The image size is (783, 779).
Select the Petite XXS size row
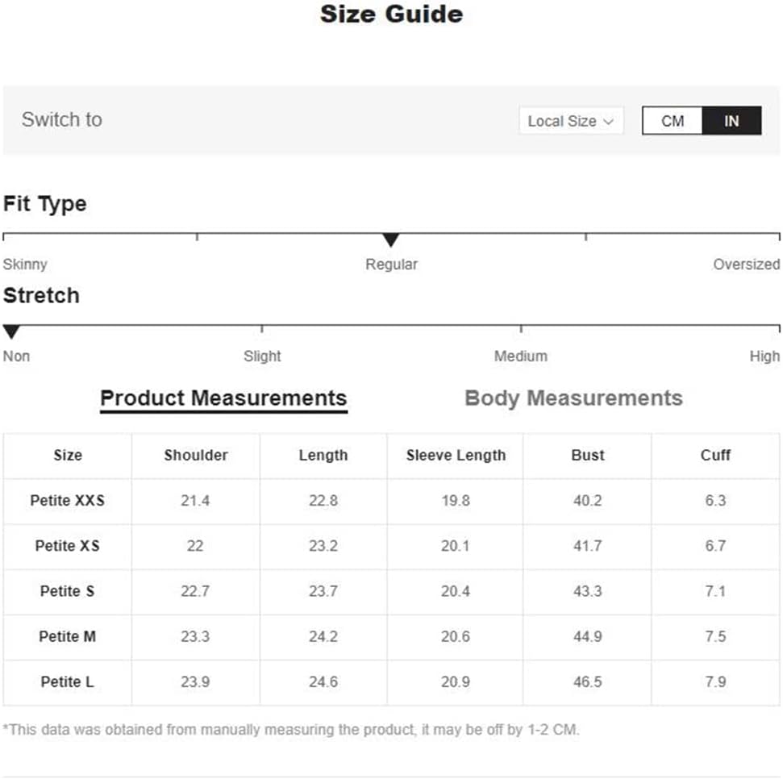68,501
